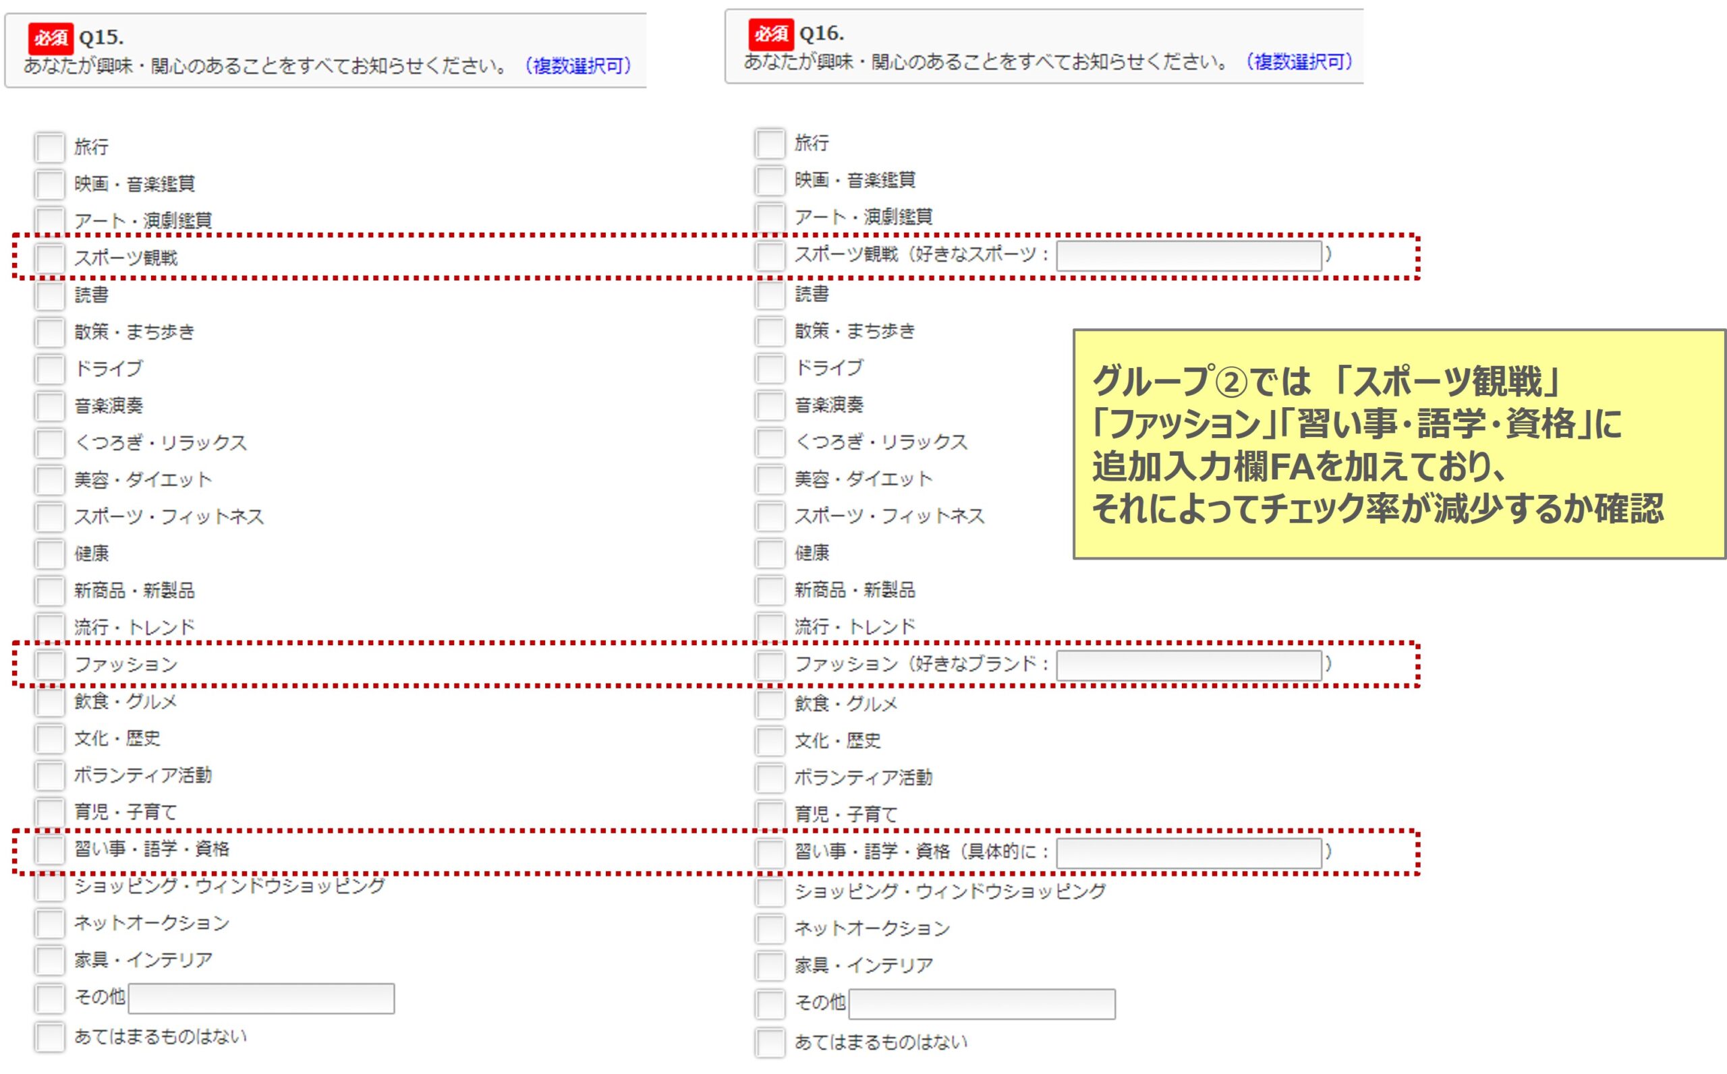Enable ドライブ in the Q16 list
Viewport: 1727px width, 1074px height.
coord(770,369)
